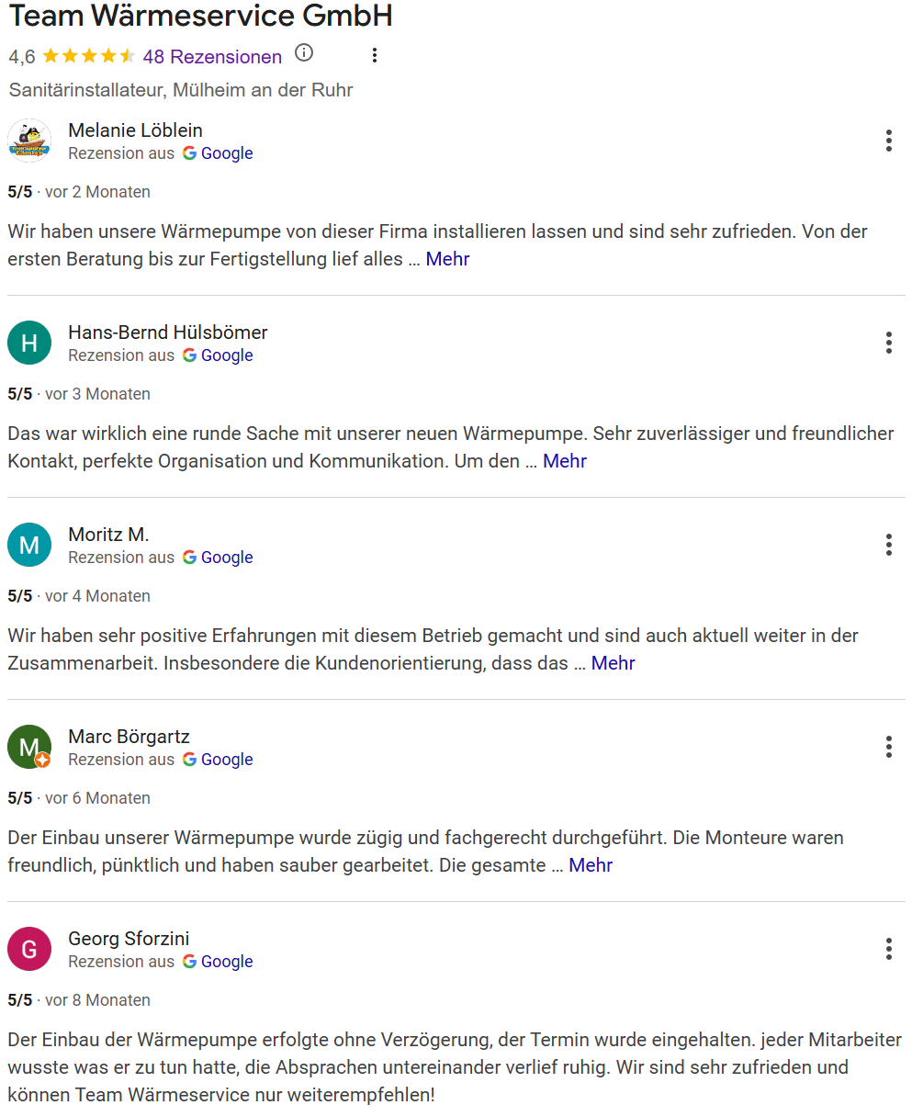Click Google source link under Melanie Löblein
The height and width of the screenshot is (1116, 923).
click(218, 153)
